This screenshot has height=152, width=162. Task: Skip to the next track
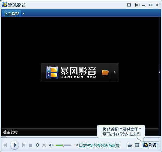tap(24, 145)
